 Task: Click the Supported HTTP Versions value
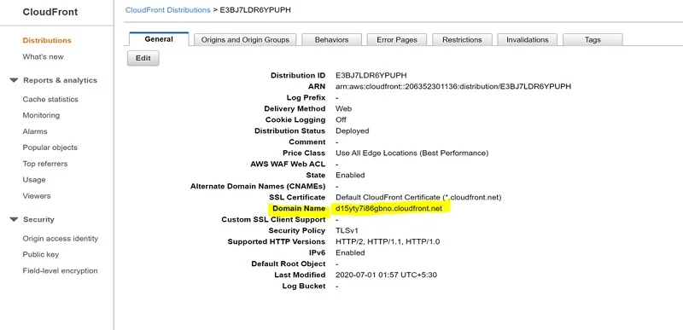pyautogui.click(x=388, y=241)
